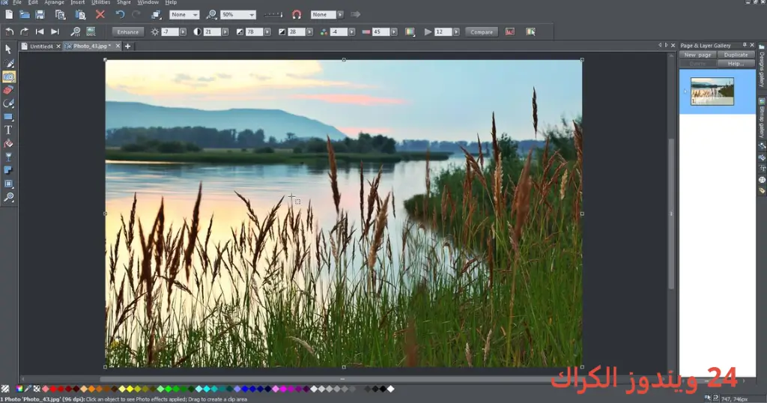Select the page thumbnail in the gallery
The image size is (767, 403).
point(712,91)
